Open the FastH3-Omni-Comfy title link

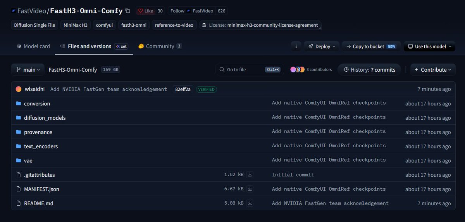pos(86,11)
